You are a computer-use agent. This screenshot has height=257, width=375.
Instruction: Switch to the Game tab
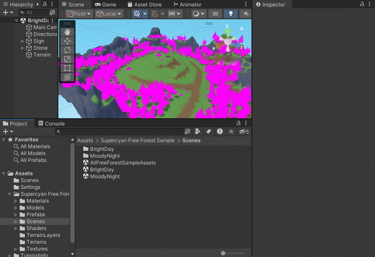click(x=106, y=5)
